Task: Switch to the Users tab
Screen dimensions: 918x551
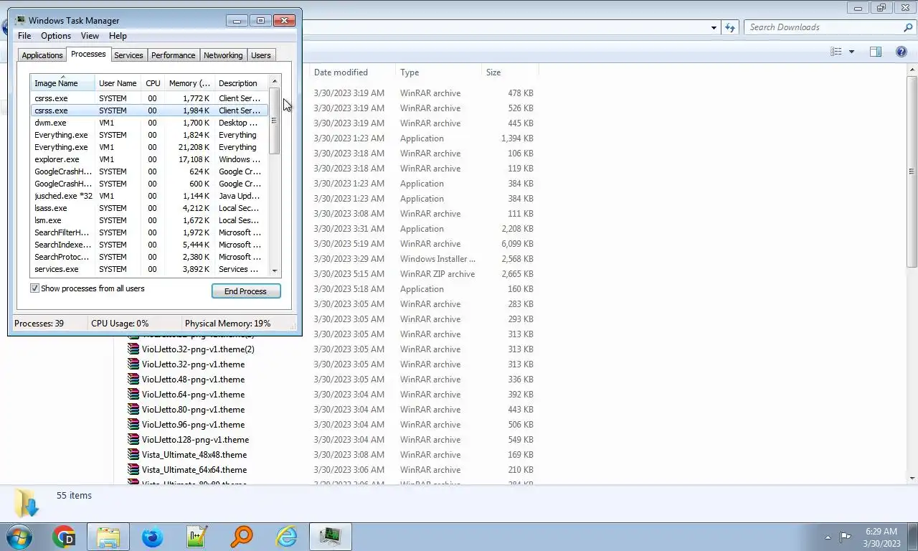Action: click(x=261, y=55)
